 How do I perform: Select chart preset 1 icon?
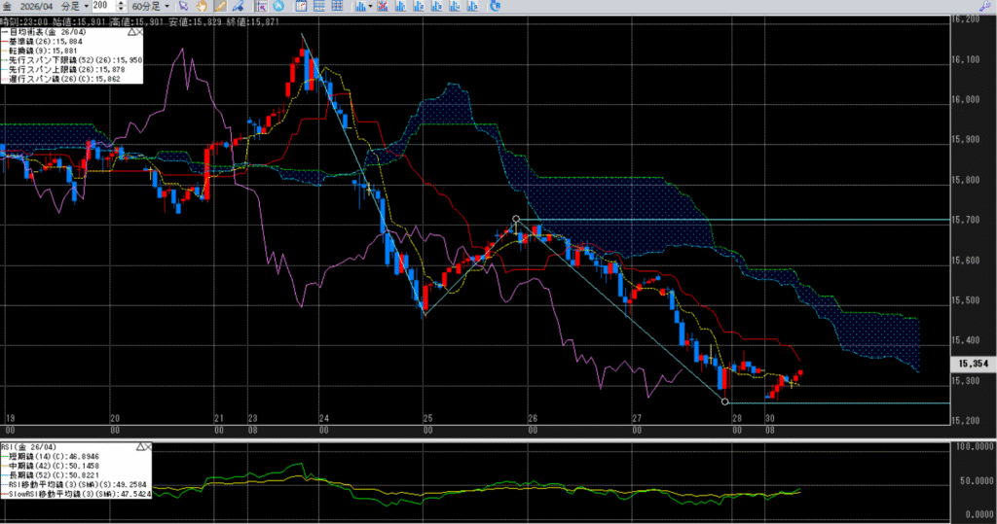pyautogui.click(x=400, y=7)
